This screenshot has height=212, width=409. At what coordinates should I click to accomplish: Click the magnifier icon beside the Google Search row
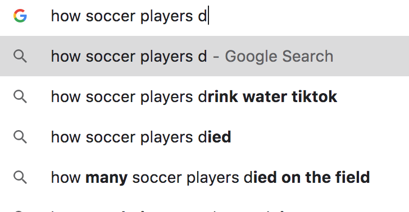(20, 56)
